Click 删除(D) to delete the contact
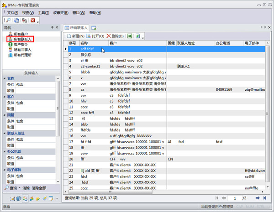This screenshot has width=274, height=212. pyautogui.click(x=115, y=36)
